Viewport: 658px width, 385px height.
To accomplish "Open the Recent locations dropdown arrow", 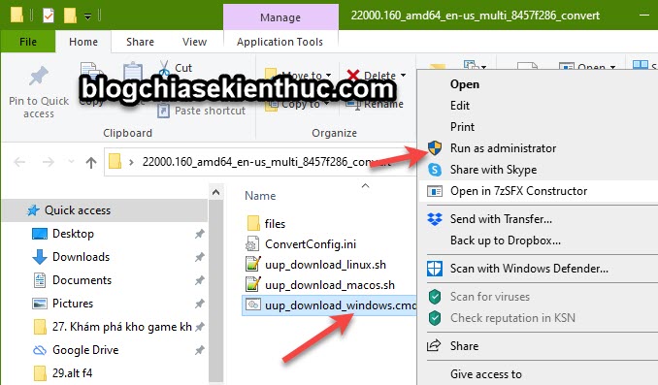I will [x=71, y=161].
